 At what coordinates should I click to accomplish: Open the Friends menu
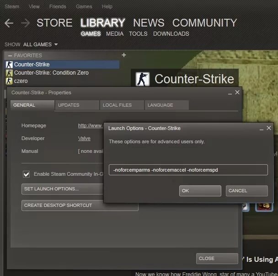click(x=58, y=6)
